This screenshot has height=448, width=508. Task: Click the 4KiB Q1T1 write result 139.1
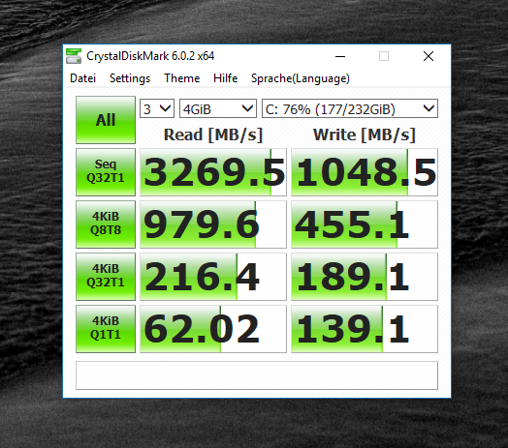(365, 329)
